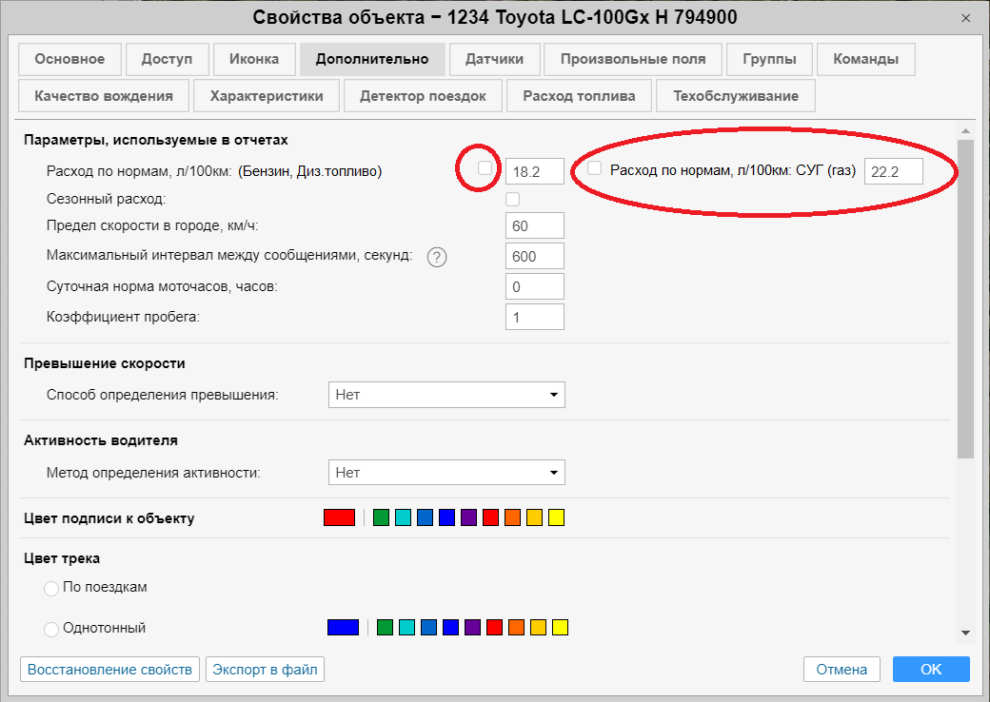Select the По поездкам track color option
Viewport: 990px width, 702px height.
(x=52, y=589)
